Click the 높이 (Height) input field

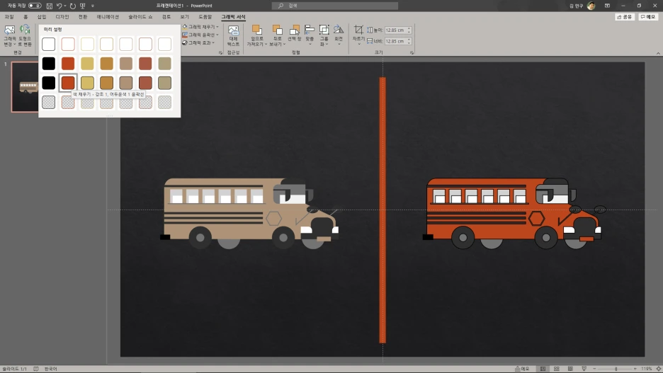click(396, 30)
